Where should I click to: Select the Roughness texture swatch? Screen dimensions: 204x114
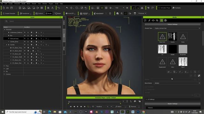(183, 49)
